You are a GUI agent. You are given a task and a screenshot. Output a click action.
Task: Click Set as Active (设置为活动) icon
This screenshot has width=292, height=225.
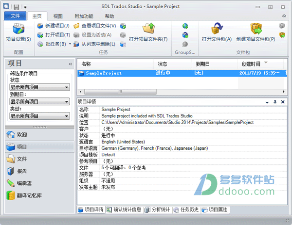76,35
